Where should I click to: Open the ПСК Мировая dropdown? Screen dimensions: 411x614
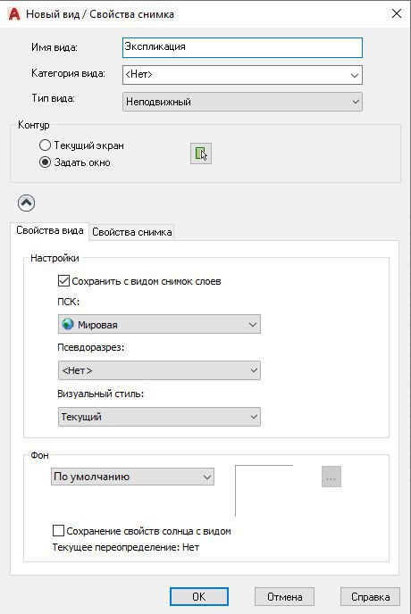(159, 324)
